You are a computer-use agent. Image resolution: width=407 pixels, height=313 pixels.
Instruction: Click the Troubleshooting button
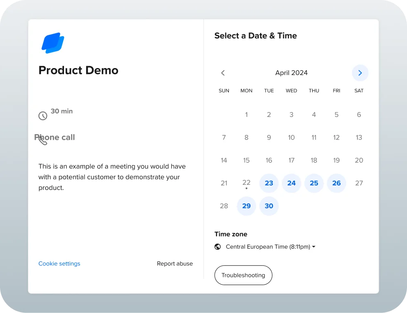tap(243, 275)
